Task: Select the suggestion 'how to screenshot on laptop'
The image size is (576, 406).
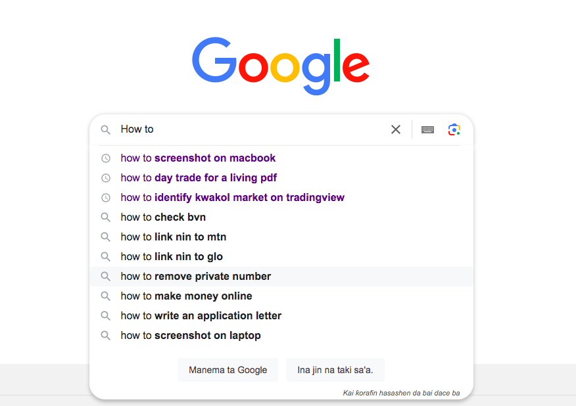Action: point(191,336)
